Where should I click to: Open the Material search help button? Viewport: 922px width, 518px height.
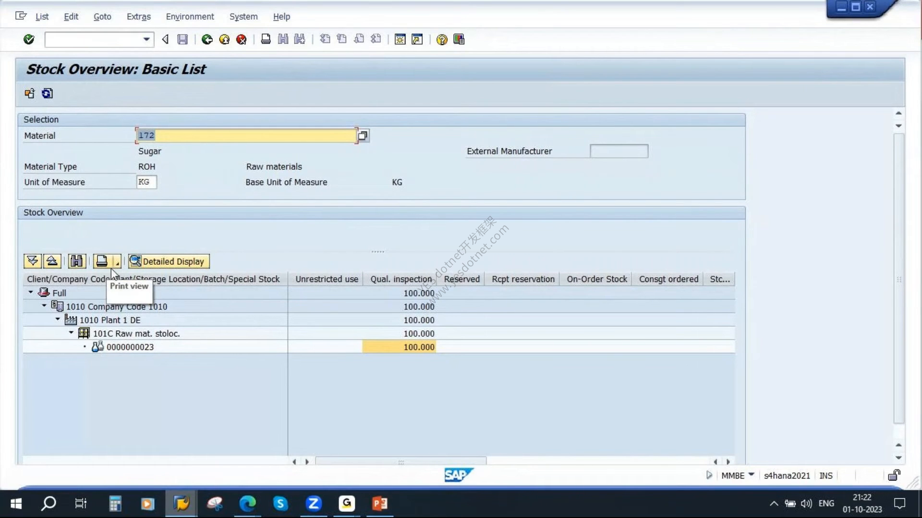[x=363, y=136]
